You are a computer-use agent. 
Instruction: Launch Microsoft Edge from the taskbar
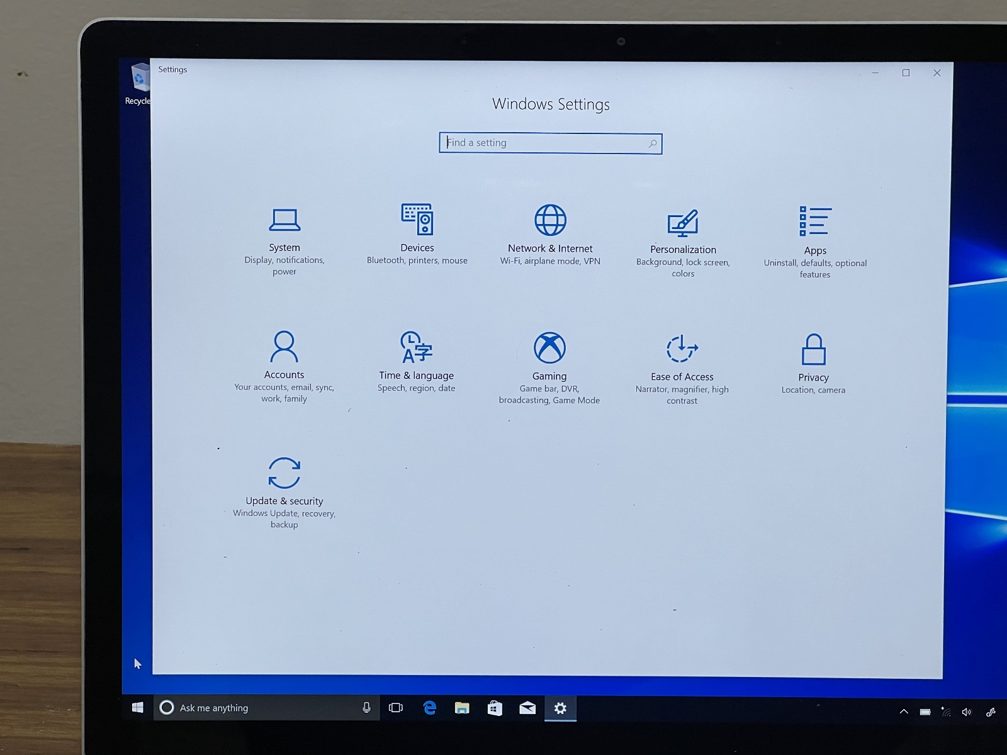click(x=430, y=708)
